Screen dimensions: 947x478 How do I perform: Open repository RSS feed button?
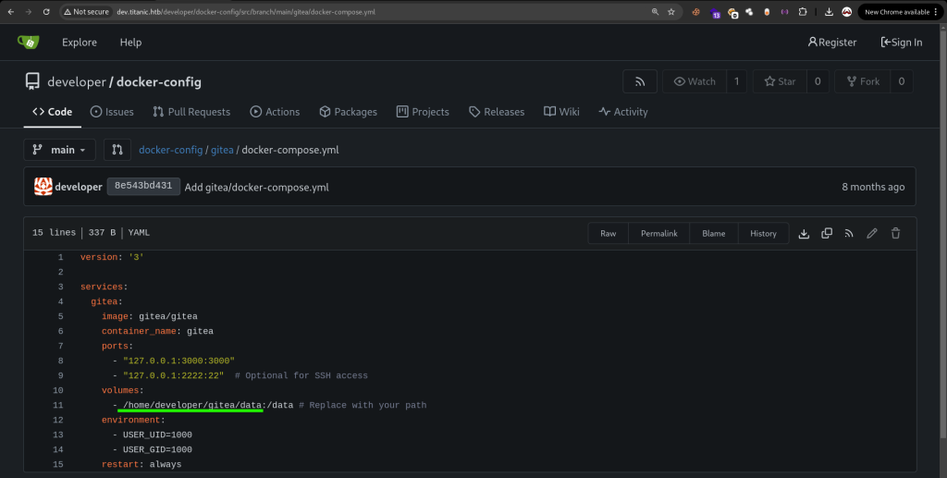(x=640, y=81)
